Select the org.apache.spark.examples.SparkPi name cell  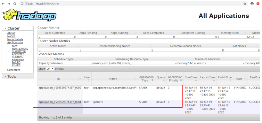114,88
